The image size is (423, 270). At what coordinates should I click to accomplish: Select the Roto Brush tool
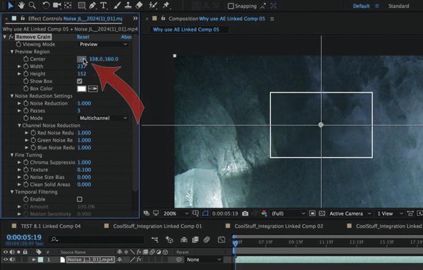pyautogui.click(x=153, y=6)
